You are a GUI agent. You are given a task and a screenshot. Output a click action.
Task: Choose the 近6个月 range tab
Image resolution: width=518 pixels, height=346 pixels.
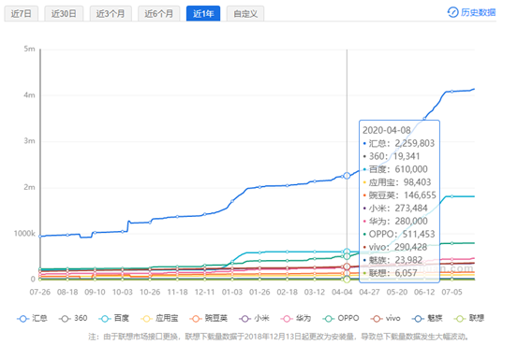coord(159,13)
